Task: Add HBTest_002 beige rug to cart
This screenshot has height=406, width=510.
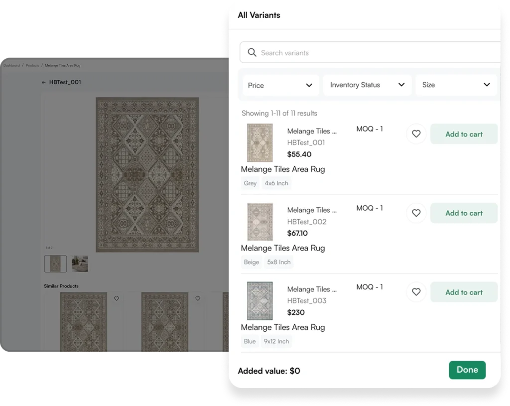Action: pyautogui.click(x=464, y=213)
